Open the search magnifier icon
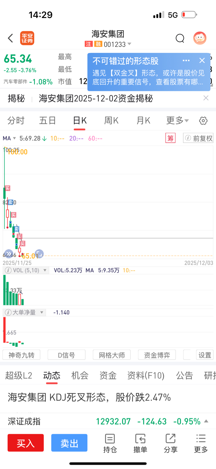The image size is (216, 469). pyautogui.click(x=180, y=38)
